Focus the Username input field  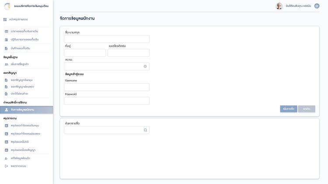tap(107, 87)
